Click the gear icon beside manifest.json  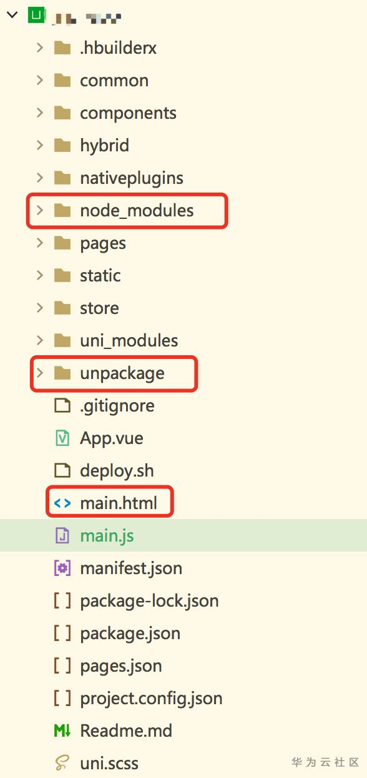click(62, 568)
